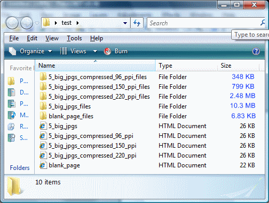The height and width of the screenshot is (203, 269).
Task: Open the Edit menu
Action: pos(32,38)
